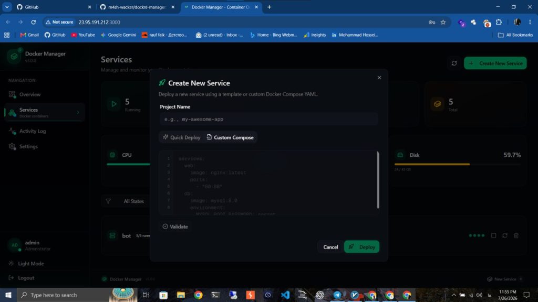The height and width of the screenshot is (302, 538).
Task: Cancel the new service dialog
Action: click(x=330, y=247)
